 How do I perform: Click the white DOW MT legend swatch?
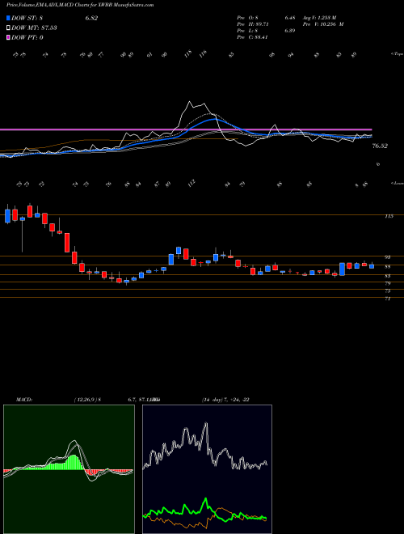tap(8, 28)
